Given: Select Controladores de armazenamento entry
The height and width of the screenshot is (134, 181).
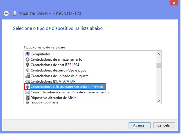Looking at the screenshot, I should 56,59.
